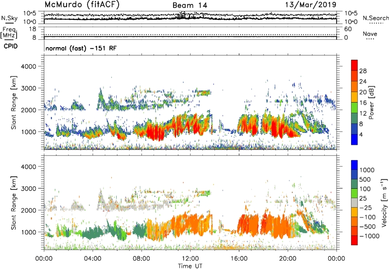Click the date "13/Mar/2019"

311,4
